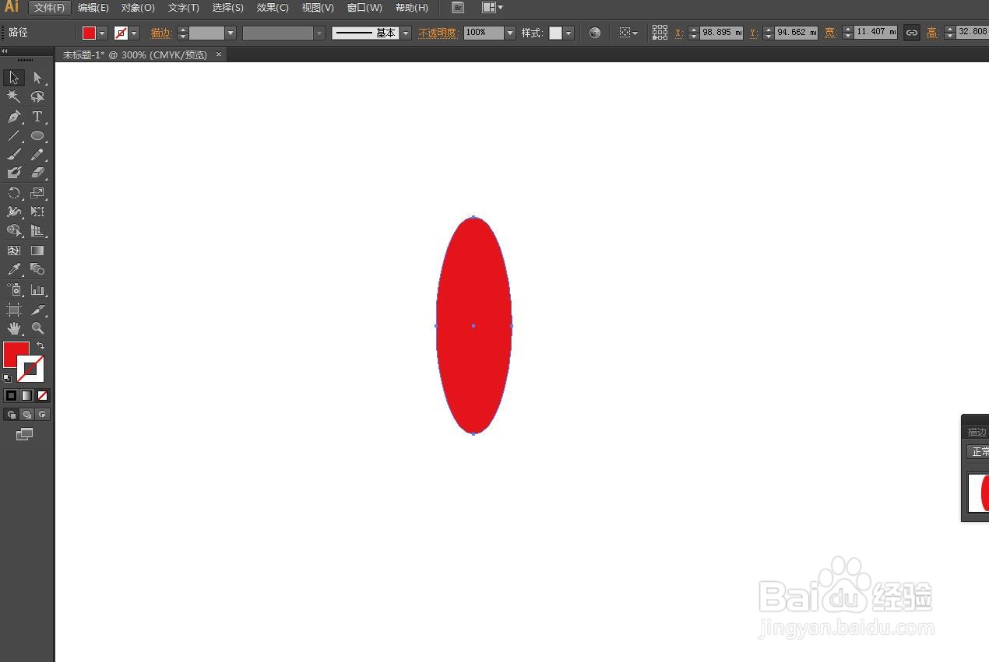The width and height of the screenshot is (989, 662).
Task: Select the Lasso tool
Action: [x=37, y=97]
